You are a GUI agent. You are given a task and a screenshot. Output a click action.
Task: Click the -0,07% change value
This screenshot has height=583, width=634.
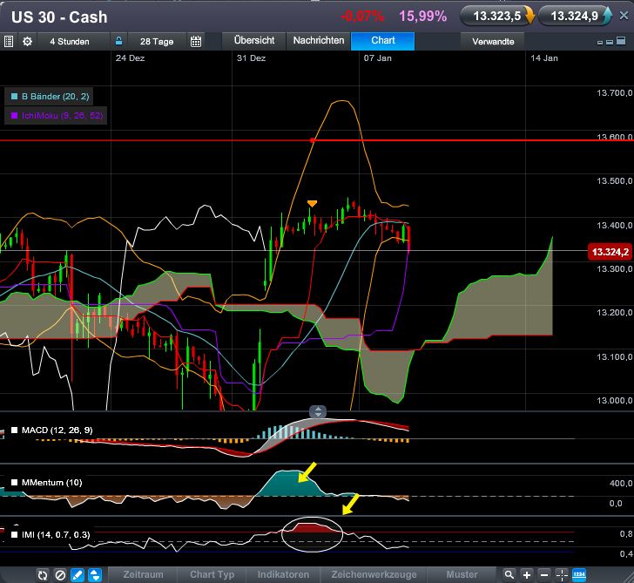click(x=362, y=17)
